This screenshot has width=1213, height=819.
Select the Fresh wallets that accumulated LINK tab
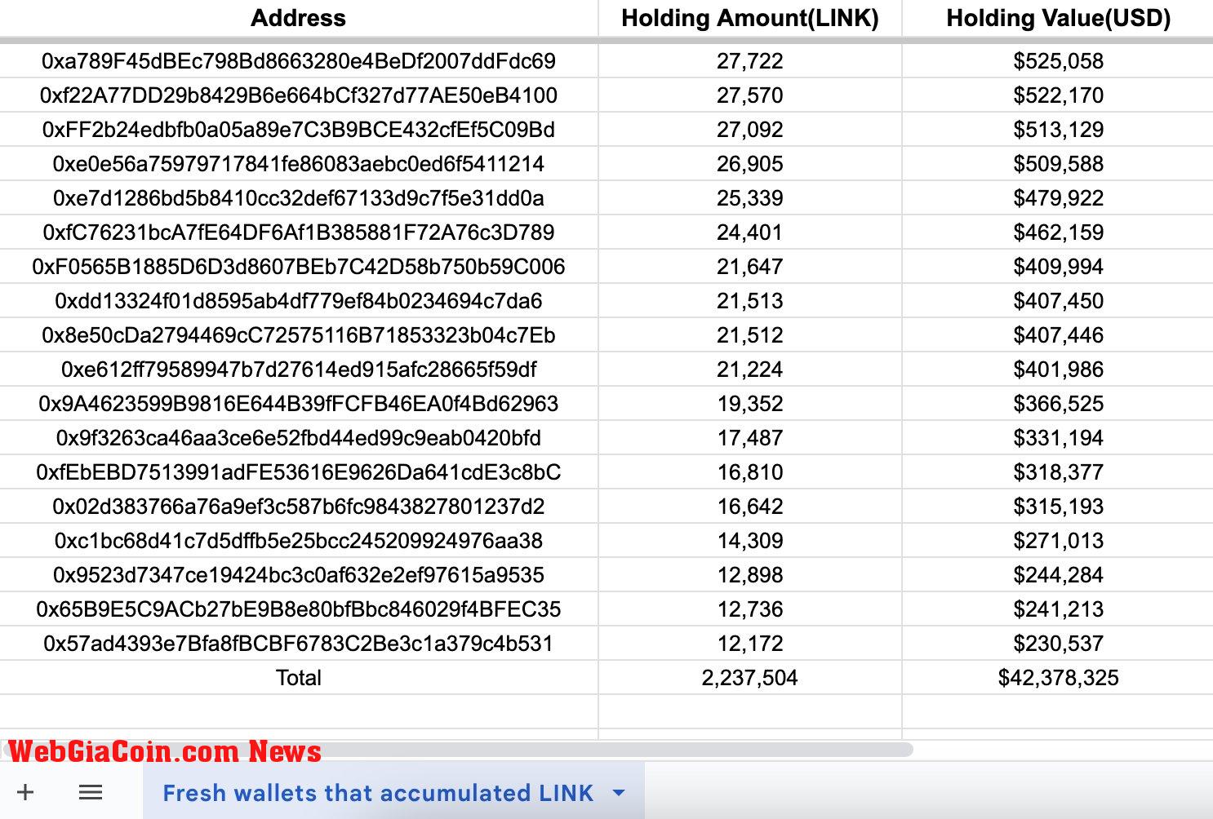tap(393, 791)
